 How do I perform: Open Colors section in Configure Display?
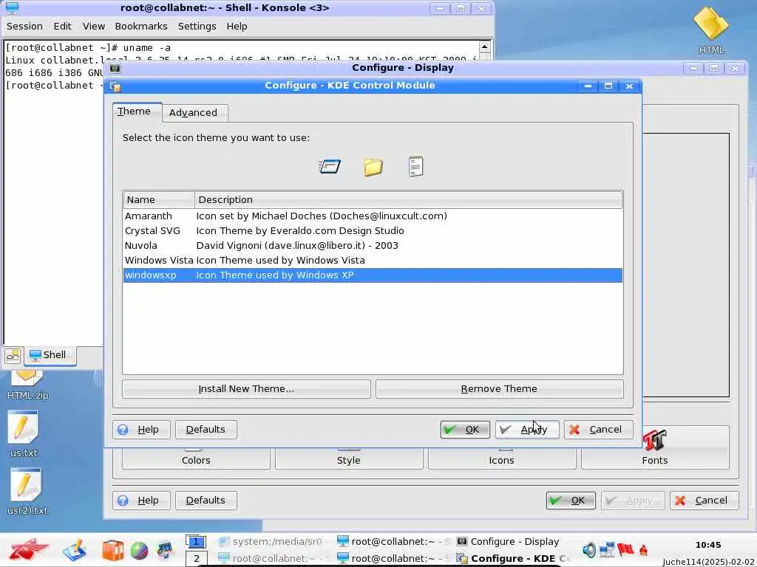196,458
